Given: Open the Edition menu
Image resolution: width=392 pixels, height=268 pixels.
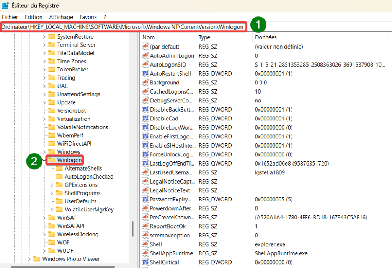Looking at the screenshot, I should click(34, 17).
